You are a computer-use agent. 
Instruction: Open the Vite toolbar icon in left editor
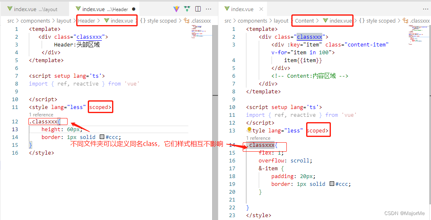pos(176,9)
